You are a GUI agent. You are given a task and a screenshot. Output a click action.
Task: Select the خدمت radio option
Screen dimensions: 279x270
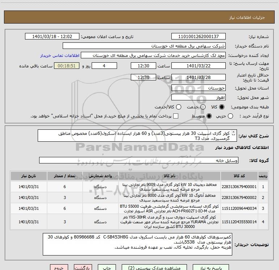[203, 107]
